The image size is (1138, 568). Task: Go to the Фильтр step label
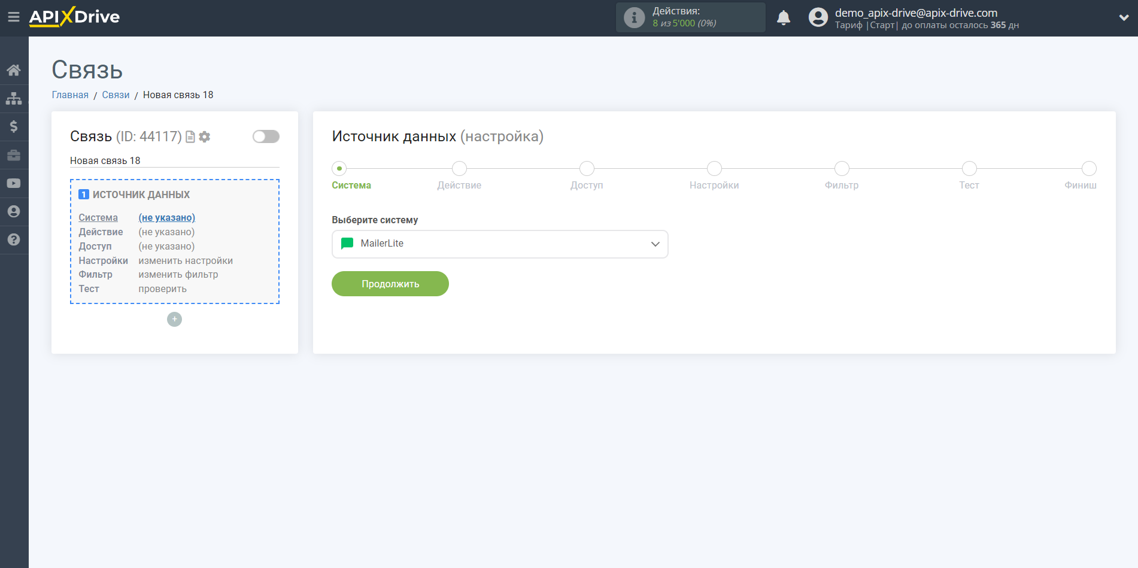coord(842,186)
